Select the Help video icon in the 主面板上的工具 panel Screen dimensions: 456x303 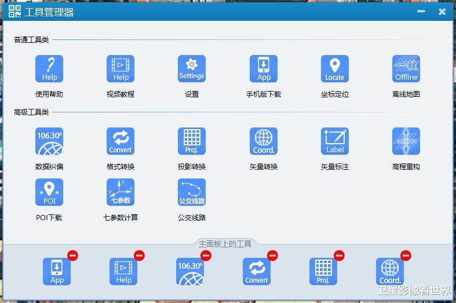point(123,271)
